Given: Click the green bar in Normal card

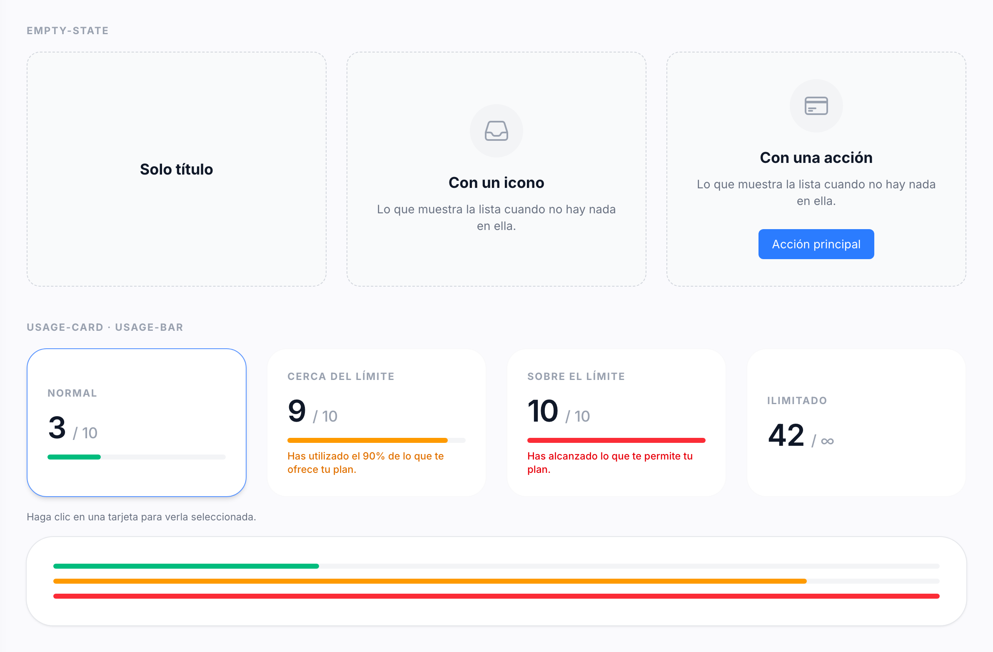Looking at the screenshot, I should (x=74, y=457).
